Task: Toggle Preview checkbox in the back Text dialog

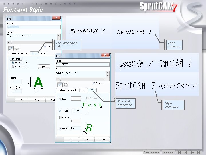Action: [45, 47]
